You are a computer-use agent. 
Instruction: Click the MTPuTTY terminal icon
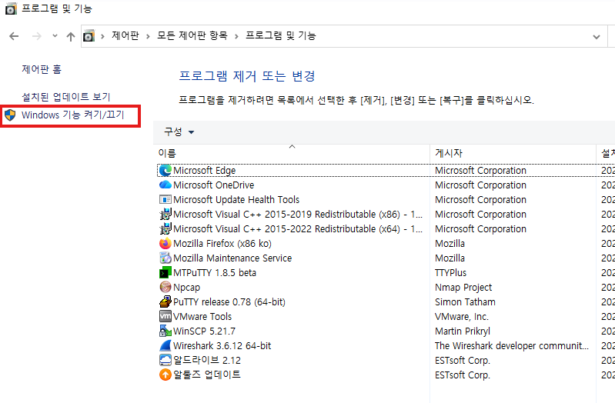point(165,272)
